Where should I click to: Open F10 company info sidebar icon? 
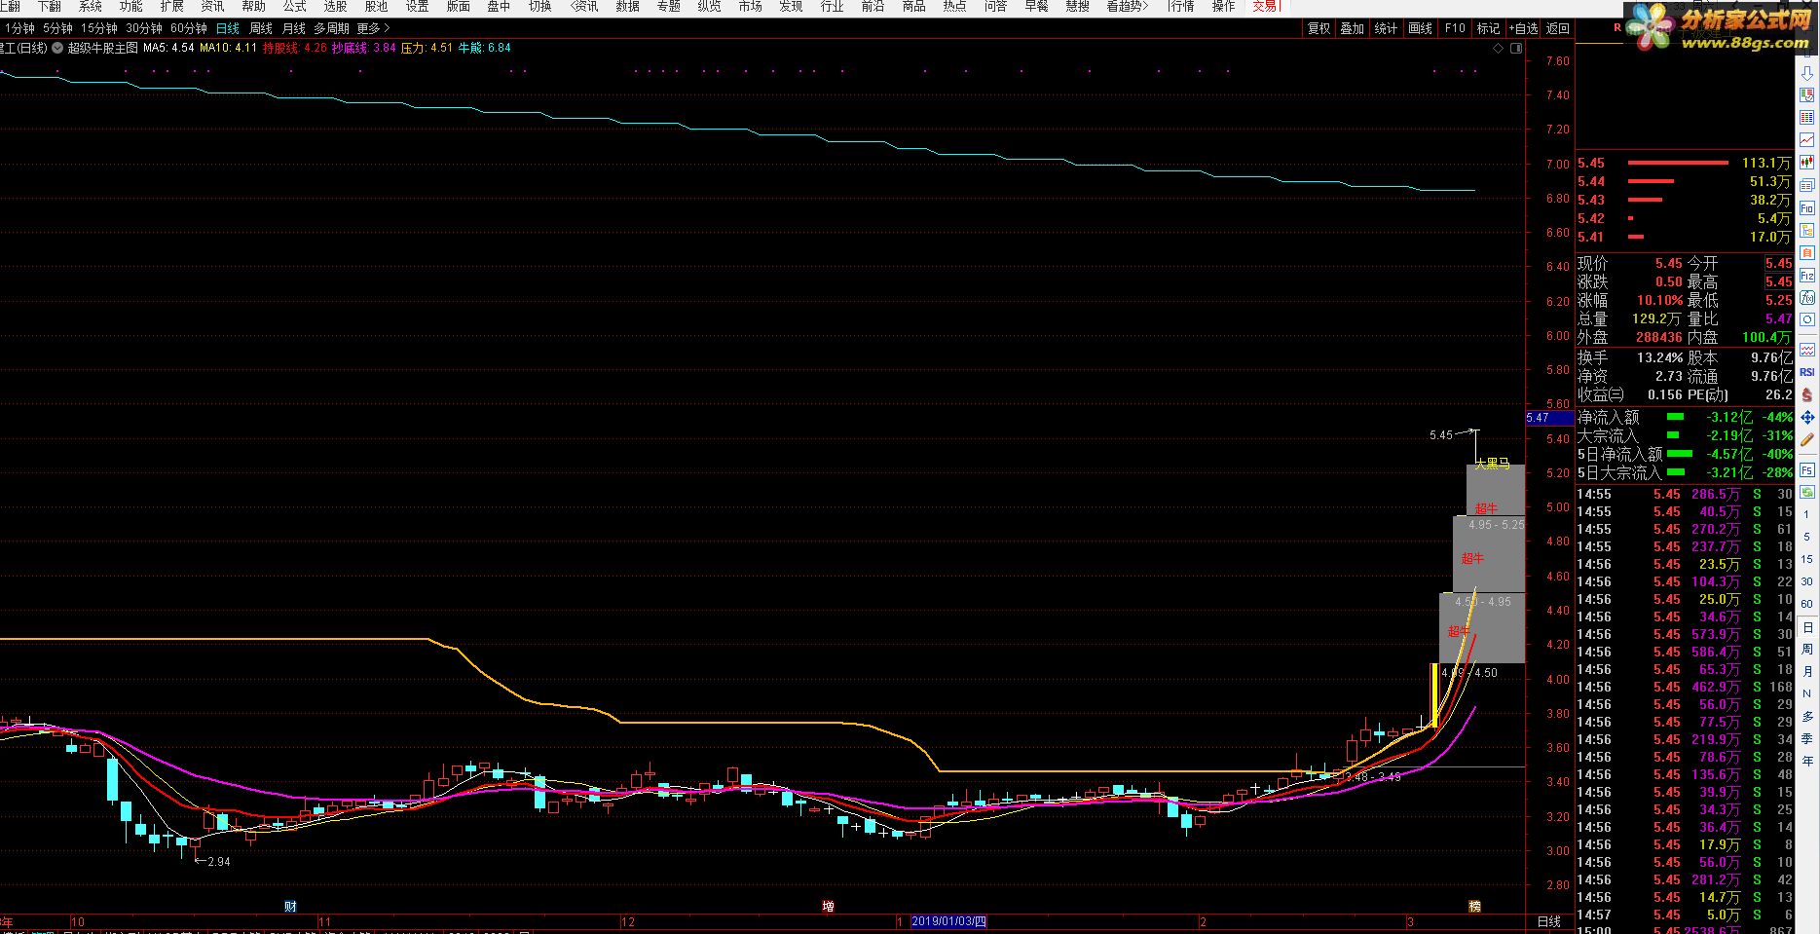[x=1807, y=208]
